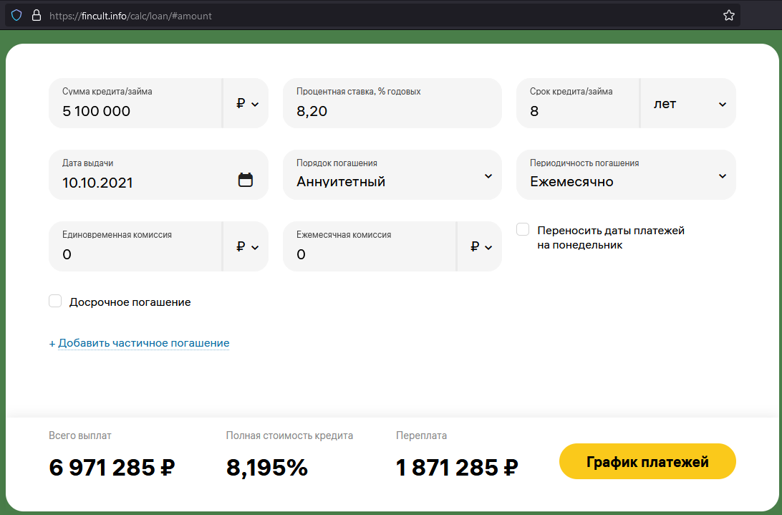Bookmark this page with the star icon
Screen dimensions: 782x515
728,16
